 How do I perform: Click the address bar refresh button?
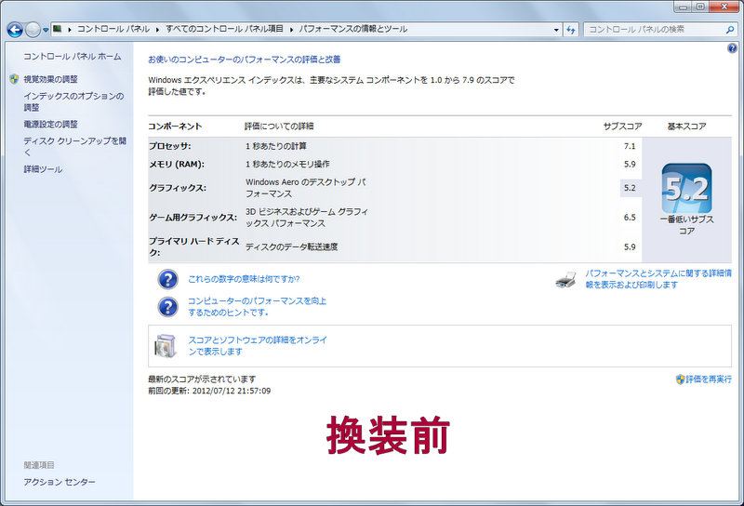[x=571, y=30]
